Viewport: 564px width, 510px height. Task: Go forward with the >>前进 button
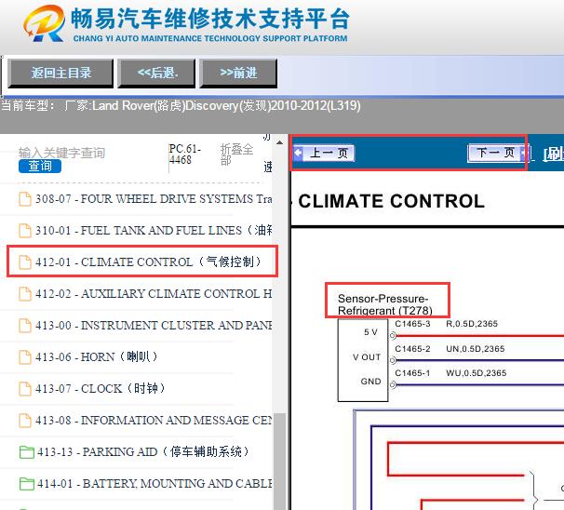(238, 74)
